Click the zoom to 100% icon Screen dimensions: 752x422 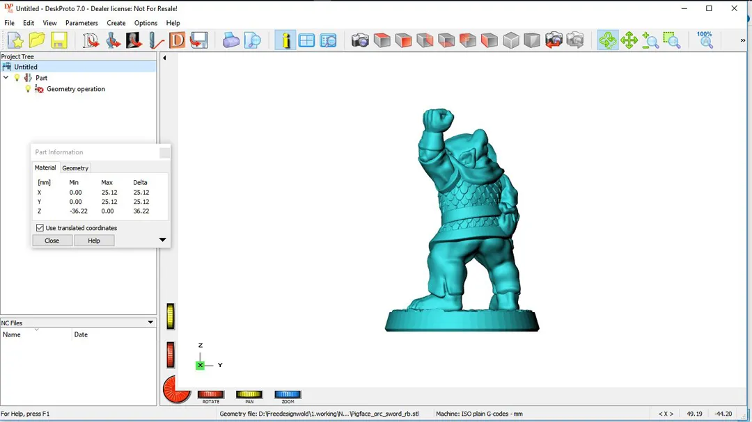pyautogui.click(x=705, y=40)
